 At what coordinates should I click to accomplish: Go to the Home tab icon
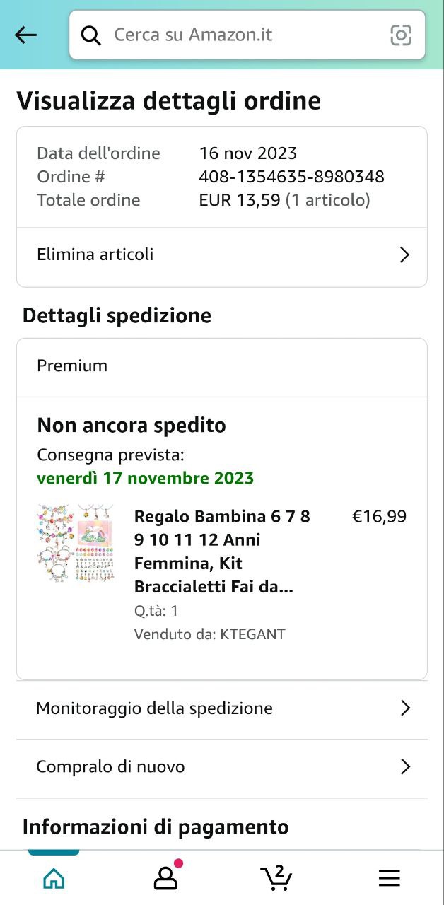(x=54, y=878)
